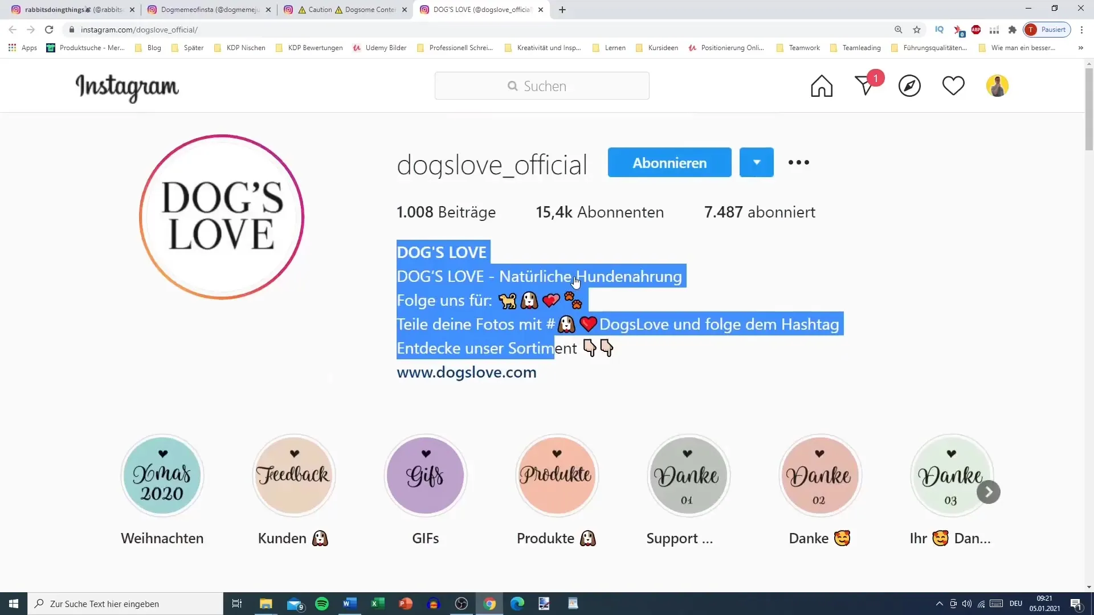Open the Später bookmark folder
The width and height of the screenshot is (1094, 615).
(187, 48)
